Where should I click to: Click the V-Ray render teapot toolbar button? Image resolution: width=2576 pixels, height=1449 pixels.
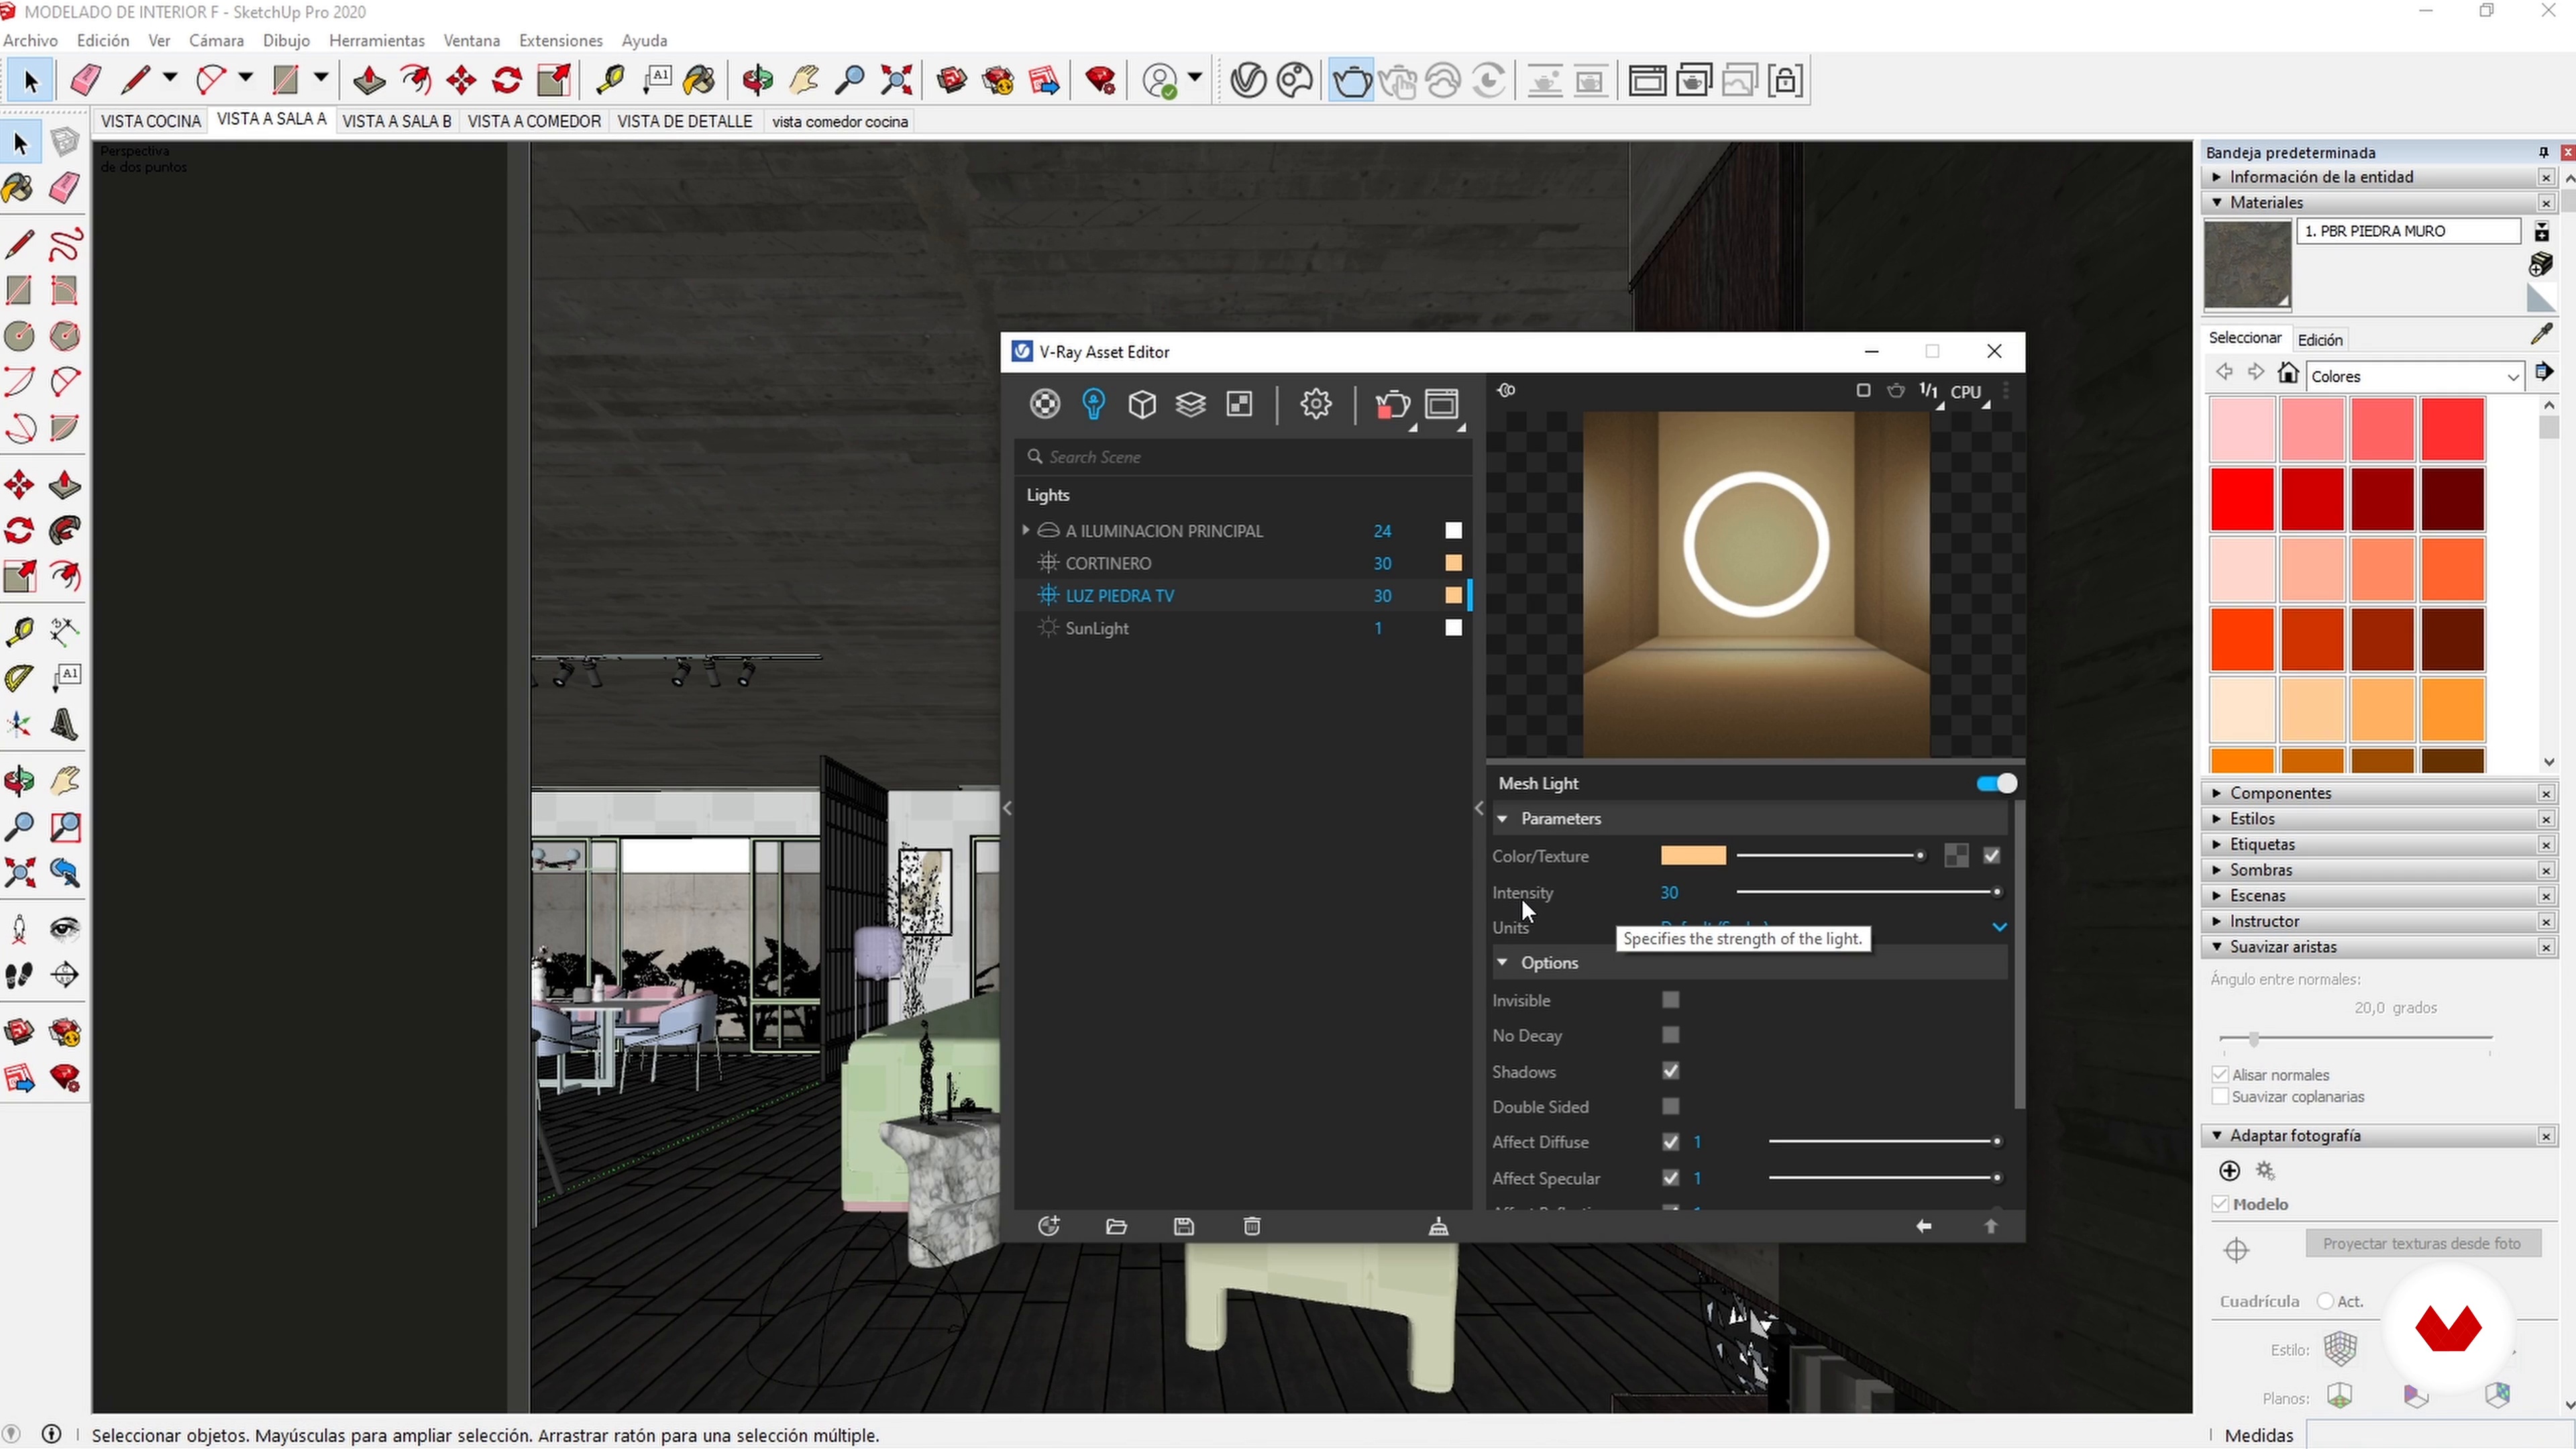(1351, 80)
